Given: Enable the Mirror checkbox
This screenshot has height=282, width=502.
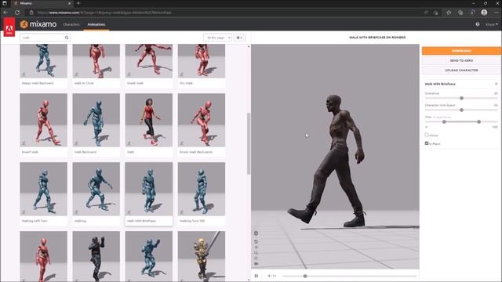Looking at the screenshot, I should (427, 135).
